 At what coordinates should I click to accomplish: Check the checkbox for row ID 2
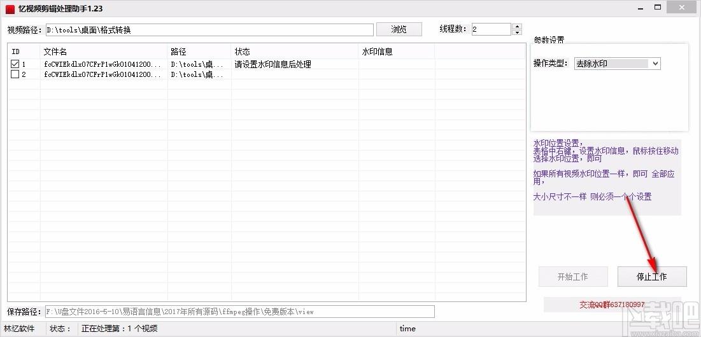click(15, 74)
